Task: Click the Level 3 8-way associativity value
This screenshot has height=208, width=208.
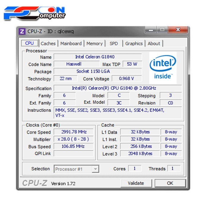Action: tap(171, 154)
